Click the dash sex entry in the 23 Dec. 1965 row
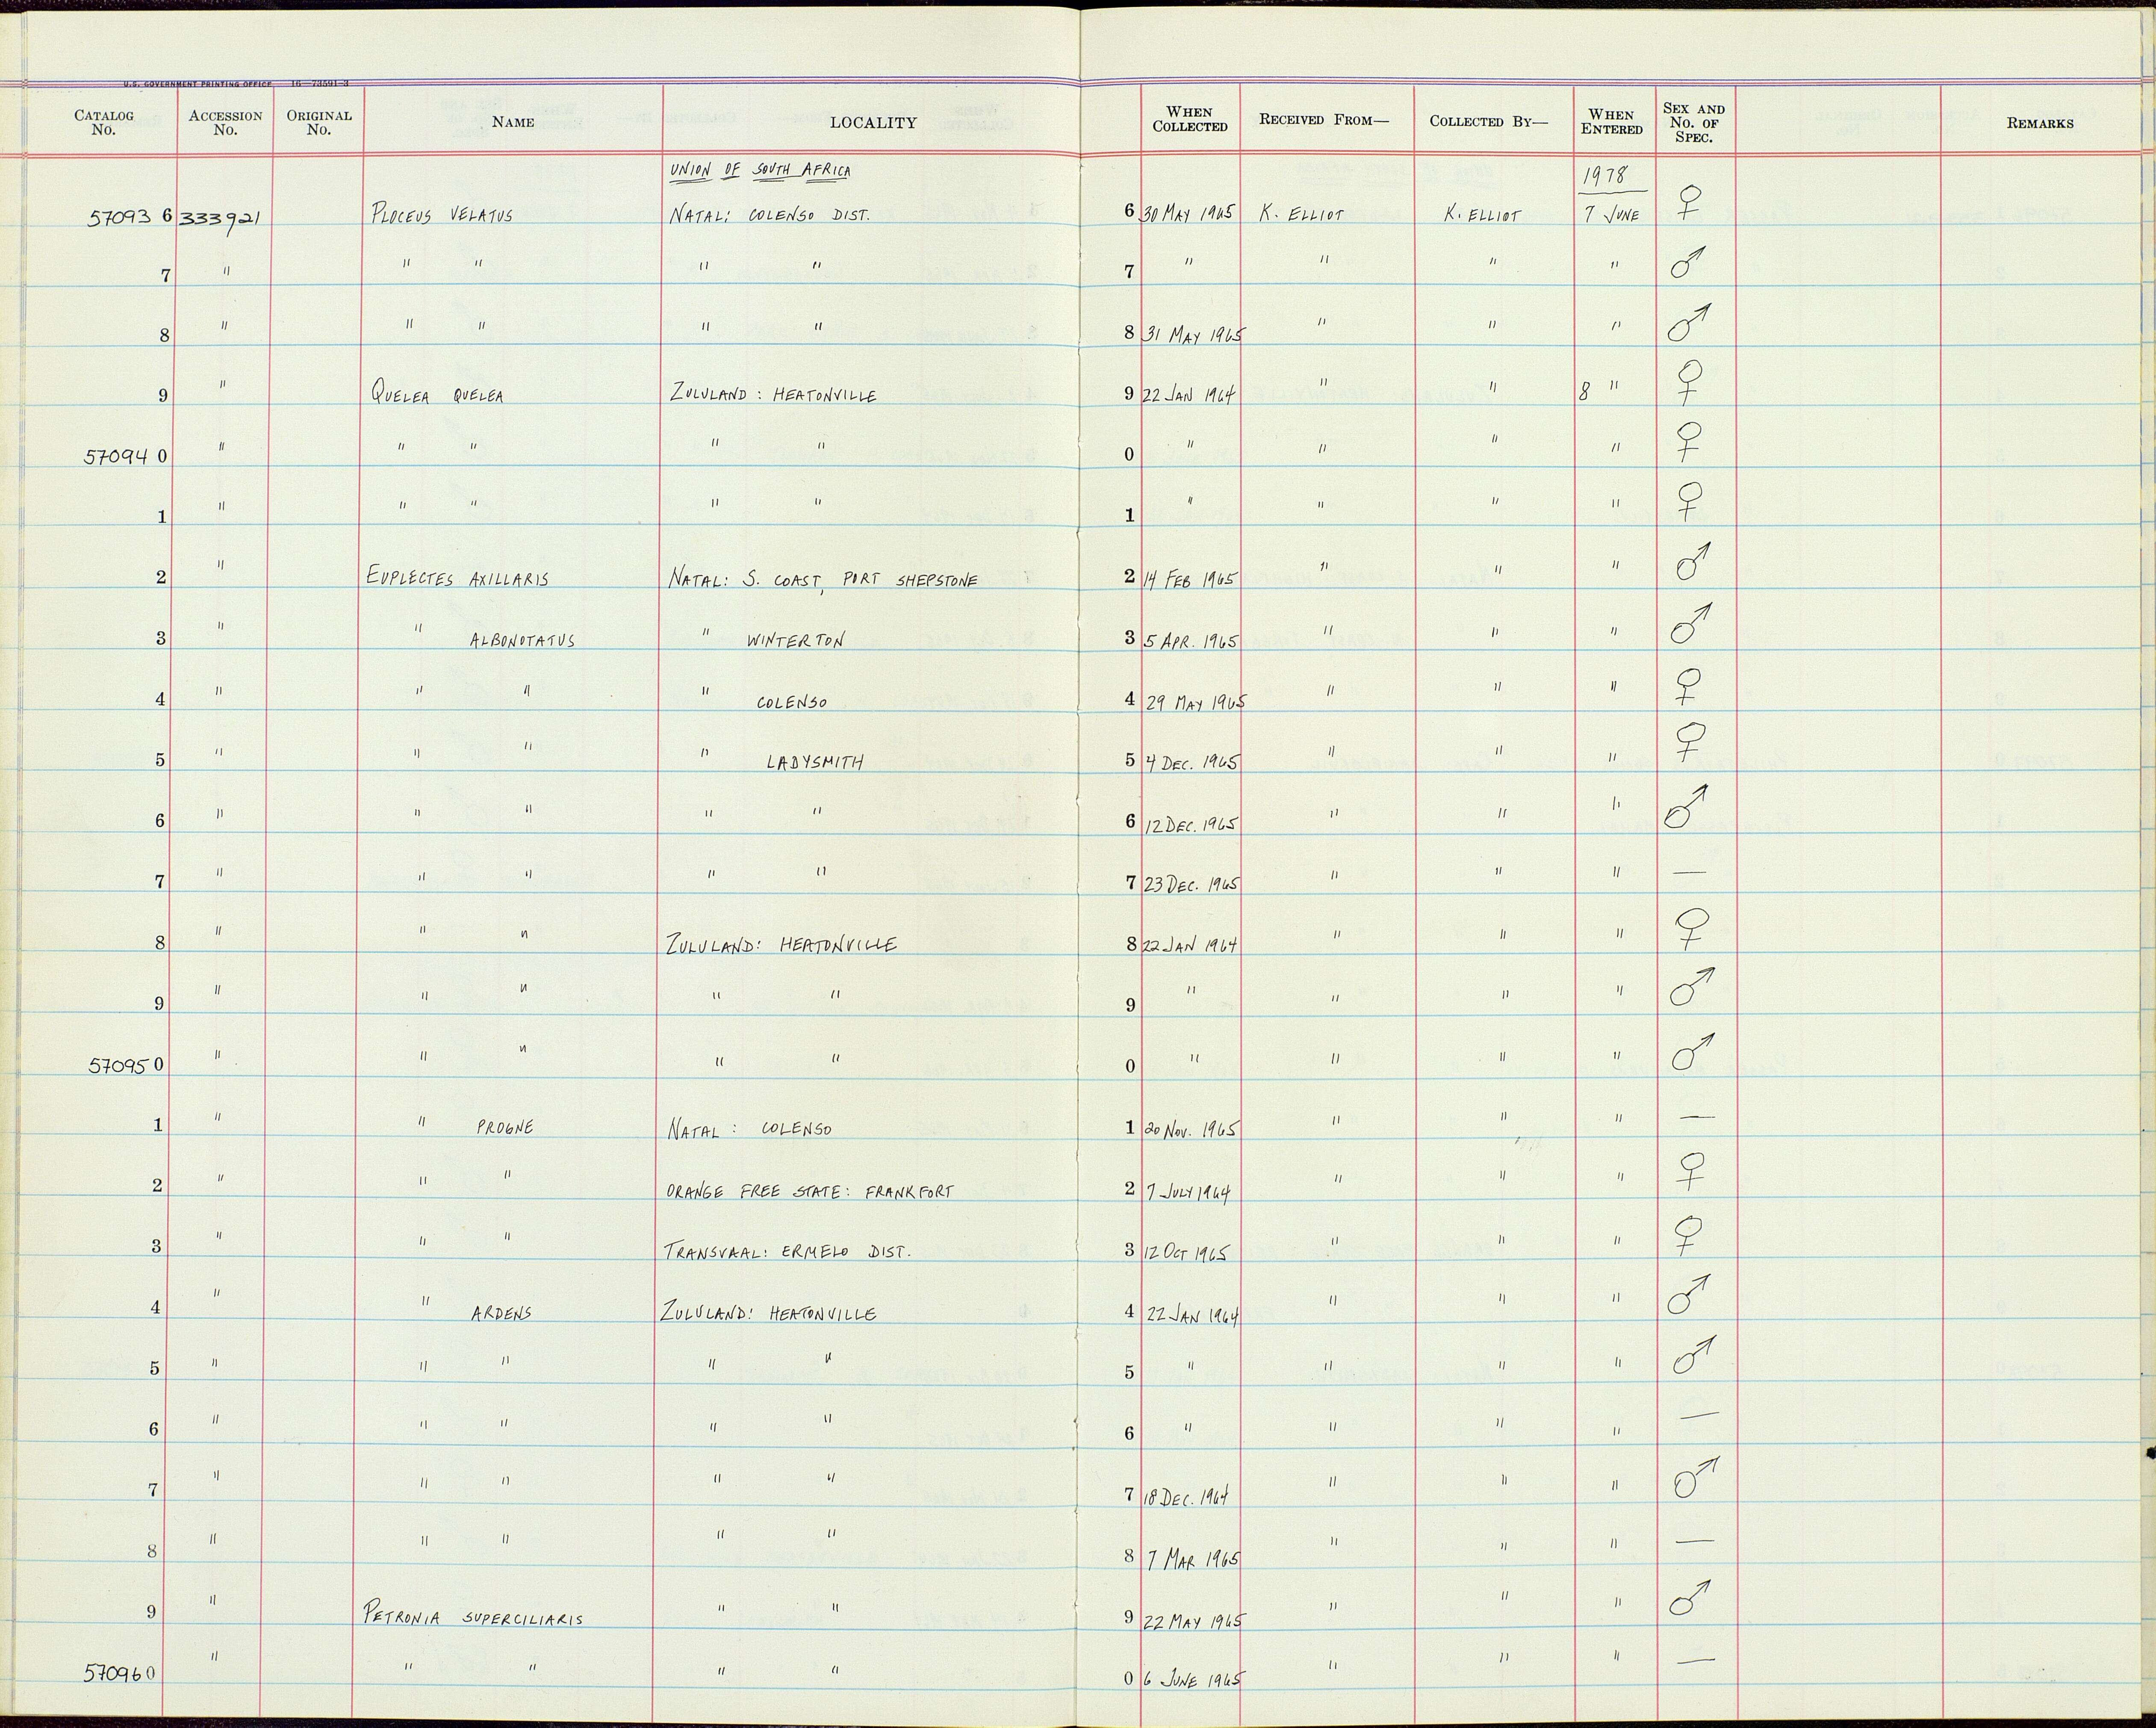Screen dimensions: 2156x1728 1689,873
